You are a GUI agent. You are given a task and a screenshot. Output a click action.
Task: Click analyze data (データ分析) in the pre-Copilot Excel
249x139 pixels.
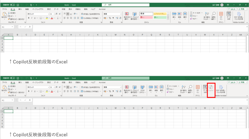pyautogui.click(x=229, y=16)
